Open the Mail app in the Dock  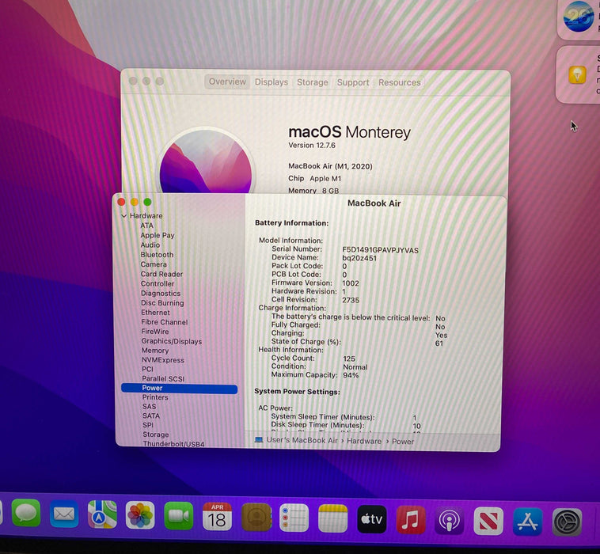[x=64, y=514]
